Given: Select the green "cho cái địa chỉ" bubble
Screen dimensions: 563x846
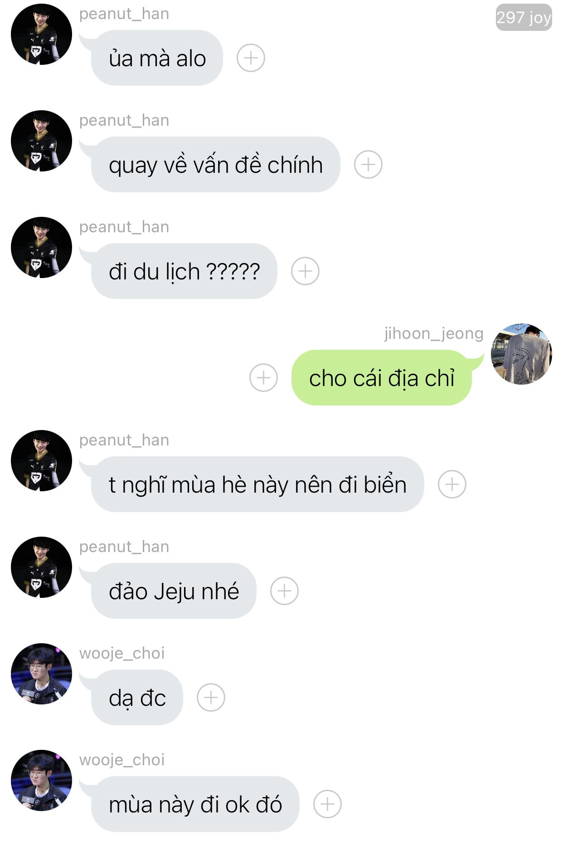Looking at the screenshot, I should (382, 378).
